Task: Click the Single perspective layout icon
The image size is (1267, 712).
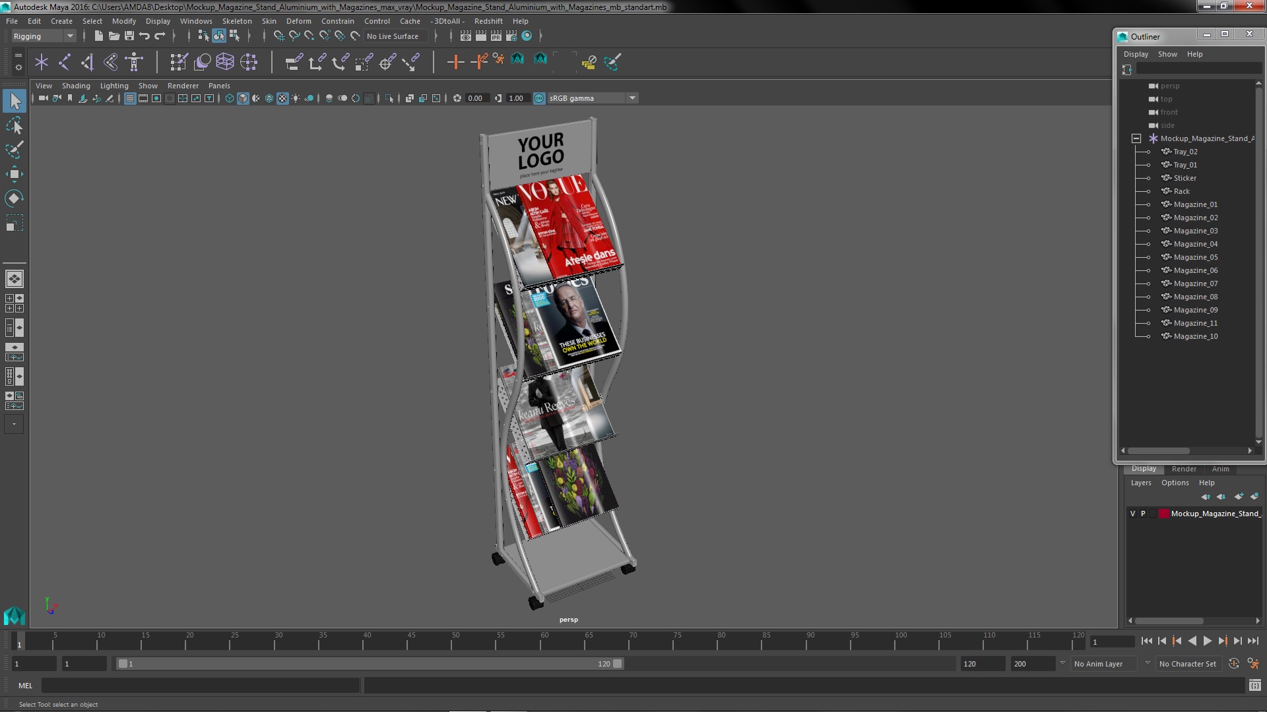Action: point(15,279)
